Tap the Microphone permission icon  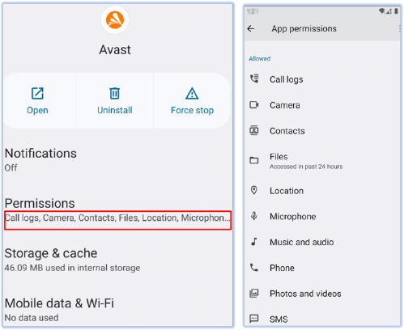tap(254, 216)
